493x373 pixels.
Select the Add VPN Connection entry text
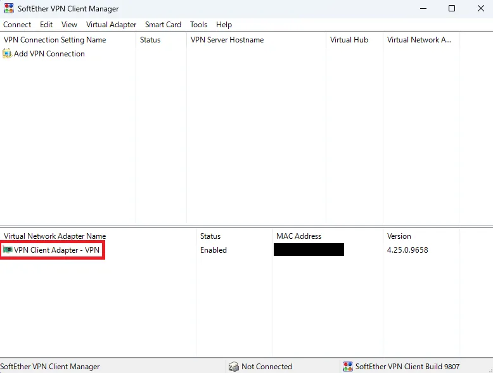49,54
